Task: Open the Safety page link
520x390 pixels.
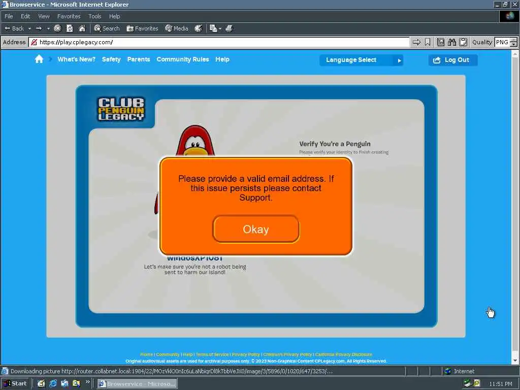Action: click(111, 59)
